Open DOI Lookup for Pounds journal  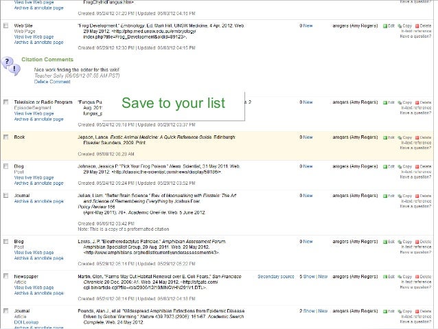(26, 322)
